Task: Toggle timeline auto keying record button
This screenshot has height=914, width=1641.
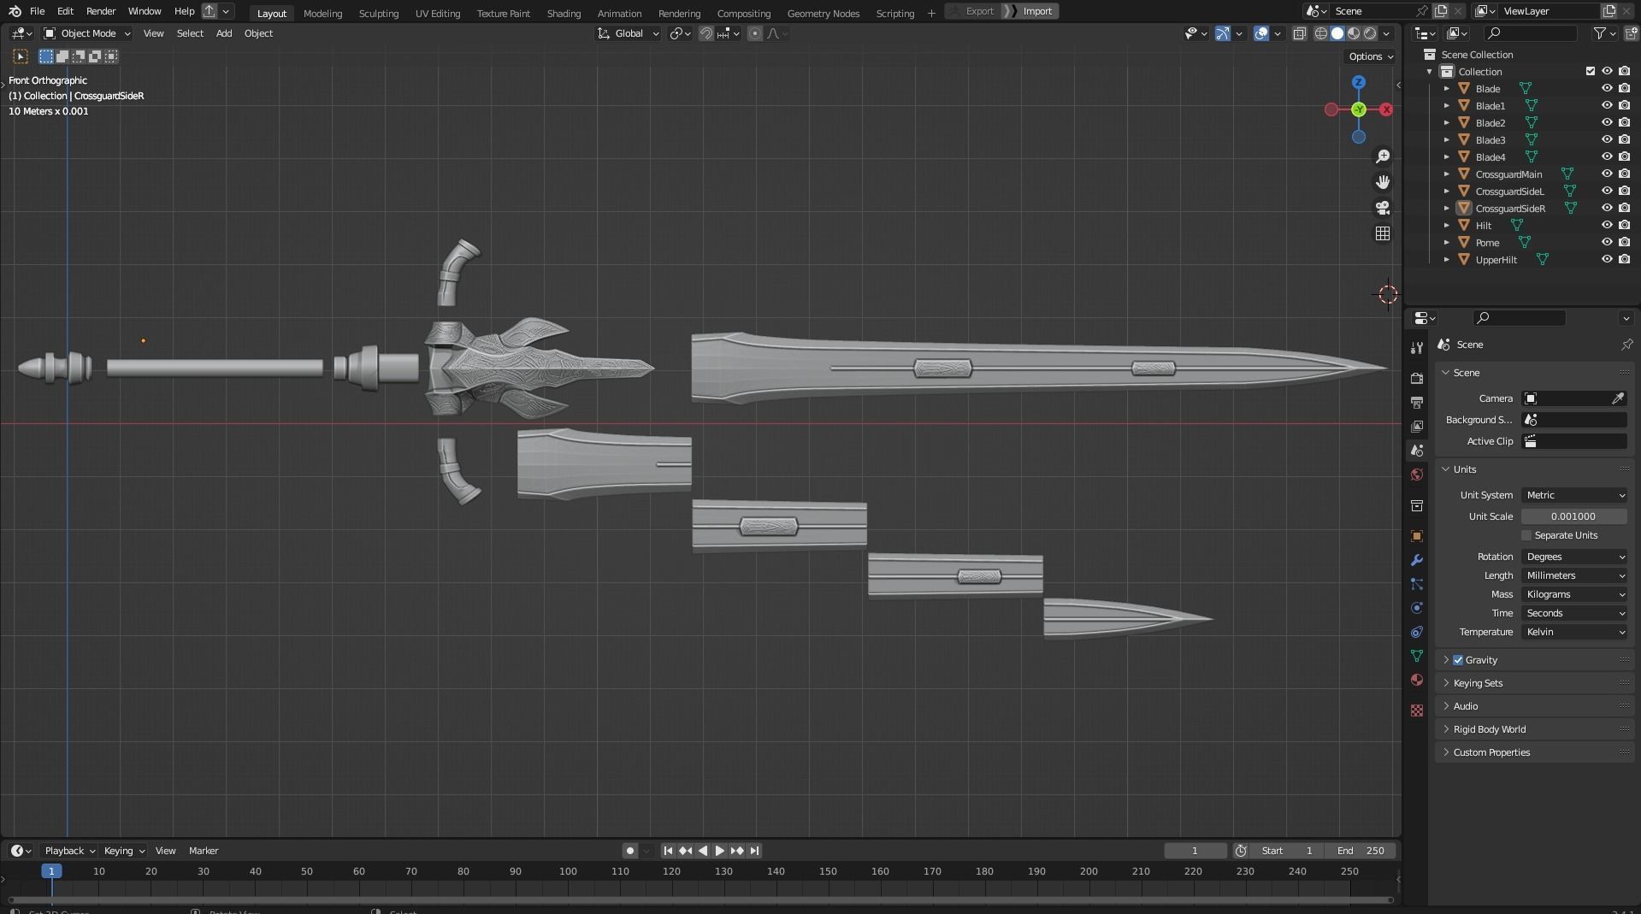Action: 630,851
